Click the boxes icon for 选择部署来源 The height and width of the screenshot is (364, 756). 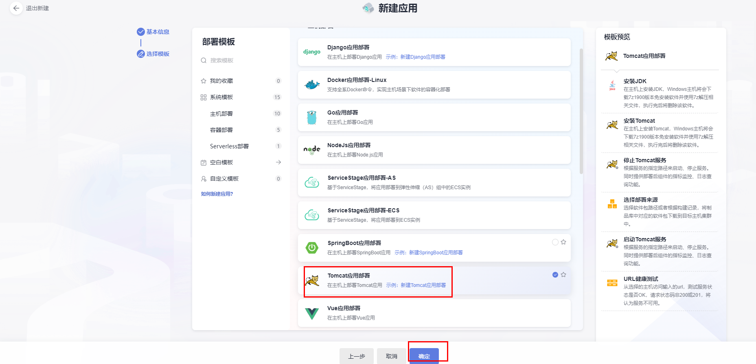pos(612,204)
